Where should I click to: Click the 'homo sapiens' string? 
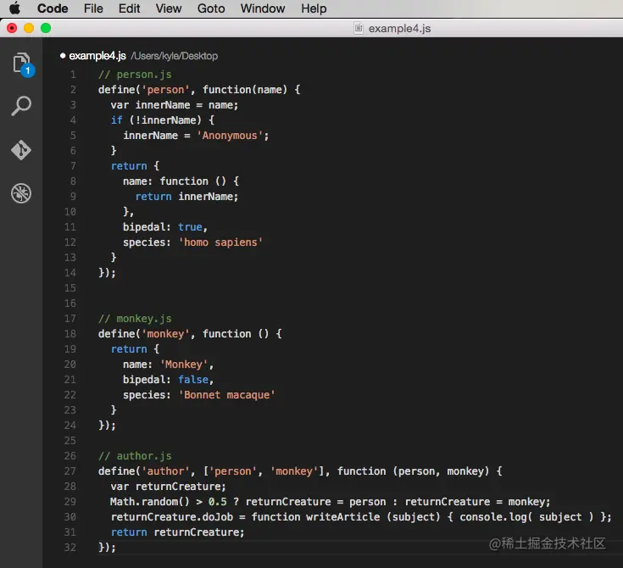(x=220, y=242)
